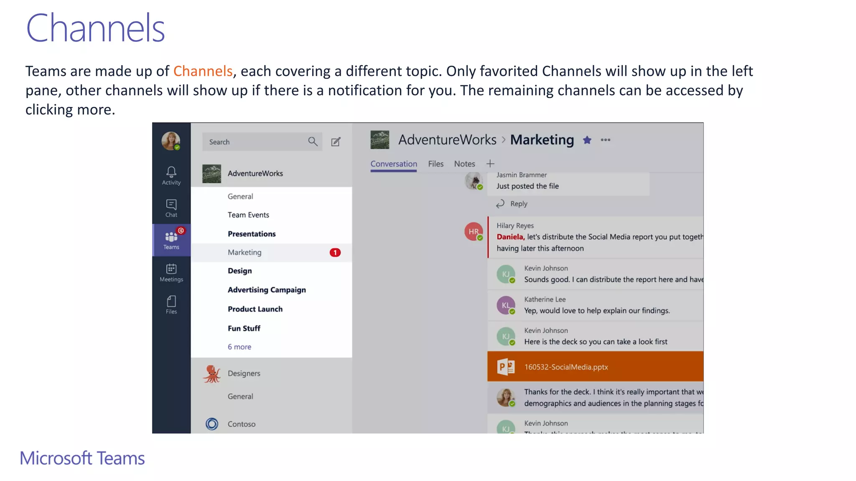Click "Yep, would love to help" message

coord(597,311)
